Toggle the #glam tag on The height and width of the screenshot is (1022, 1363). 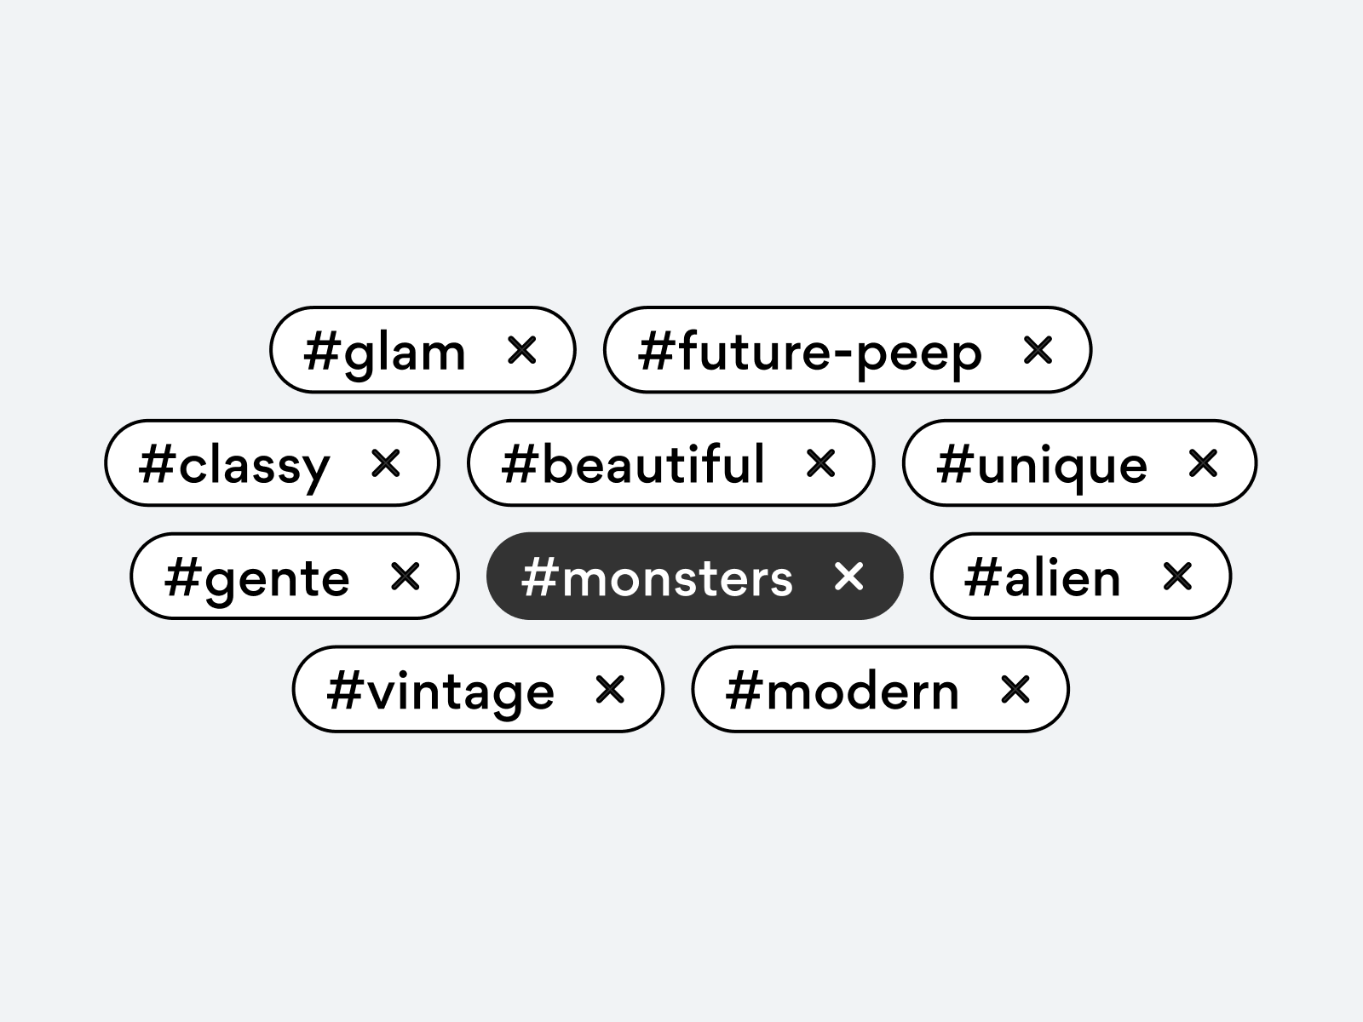click(383, 349)
